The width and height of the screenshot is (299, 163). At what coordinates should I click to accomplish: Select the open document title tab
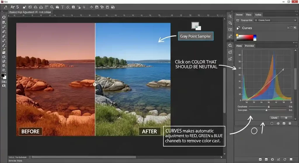coord(30,12)
